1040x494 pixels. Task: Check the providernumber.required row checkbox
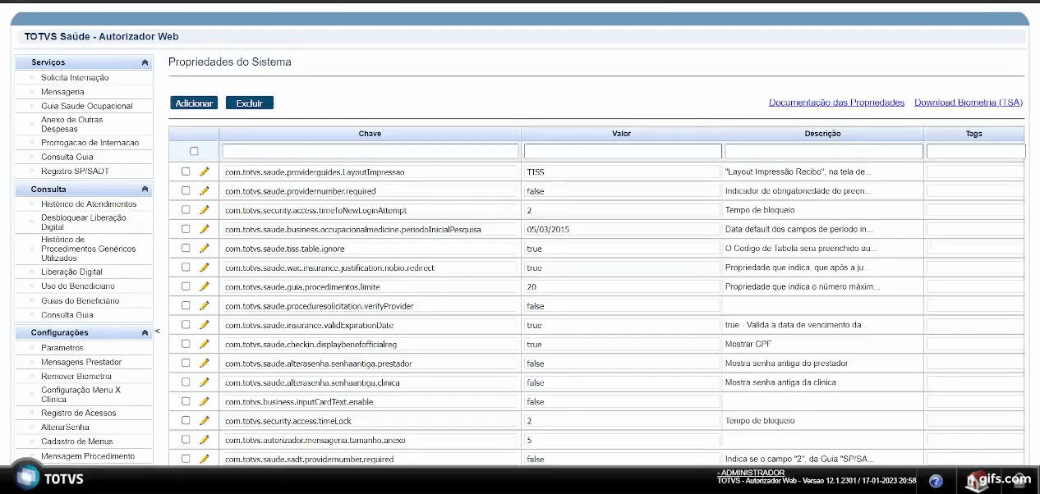coord(186,190)
